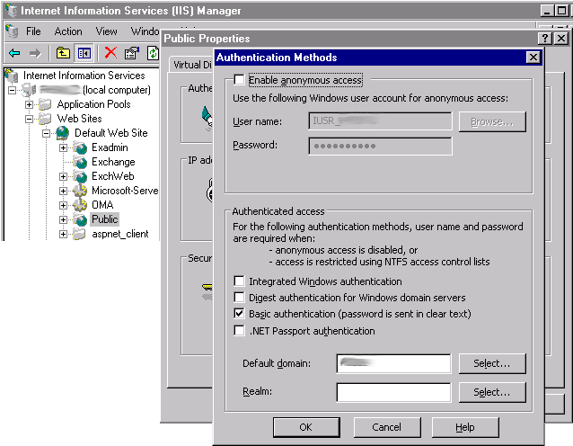573x446 pixels.
Task: Click Select next to Default domain
Action: coord(492,363)
